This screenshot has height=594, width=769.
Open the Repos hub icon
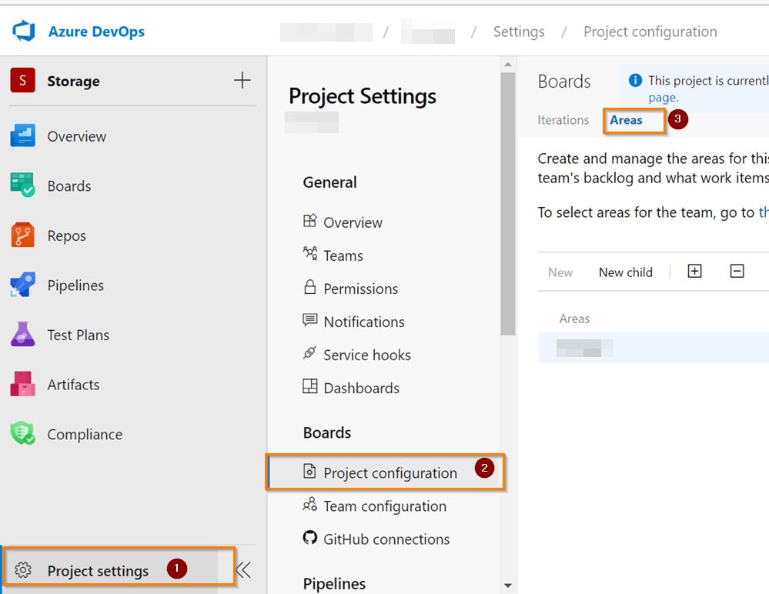[x=22, y=235]
